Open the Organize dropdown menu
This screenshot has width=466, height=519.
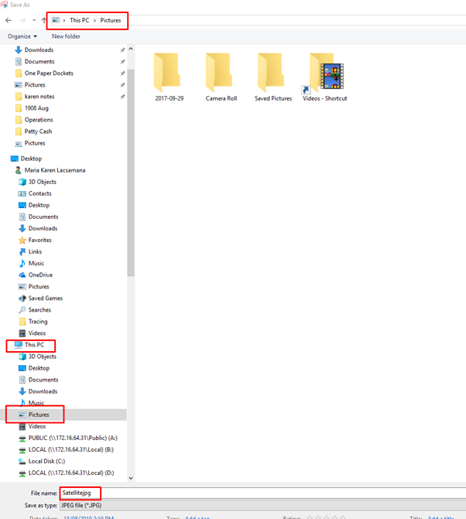point(22,36)
